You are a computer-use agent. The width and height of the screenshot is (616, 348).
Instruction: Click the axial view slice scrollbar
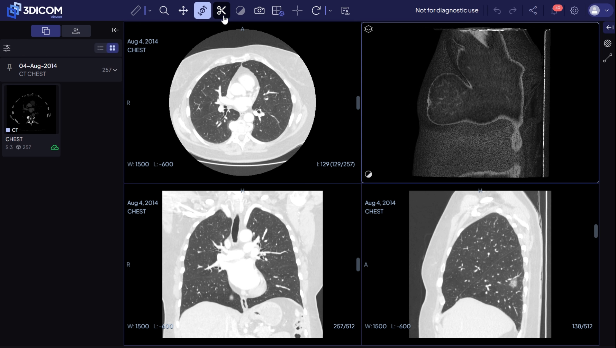pos(358,103)
